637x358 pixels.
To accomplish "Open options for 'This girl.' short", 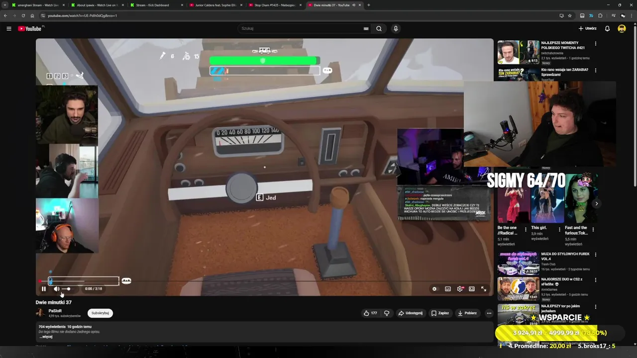I will click(559, 230).
